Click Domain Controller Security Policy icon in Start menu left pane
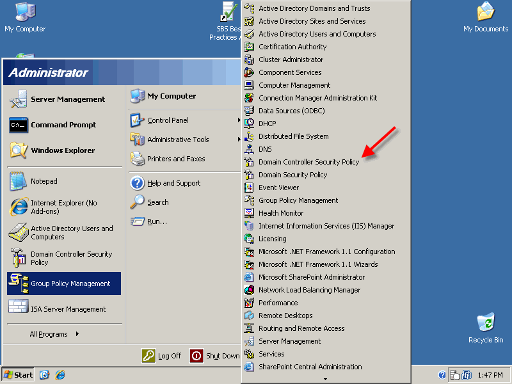 [19, 258]
